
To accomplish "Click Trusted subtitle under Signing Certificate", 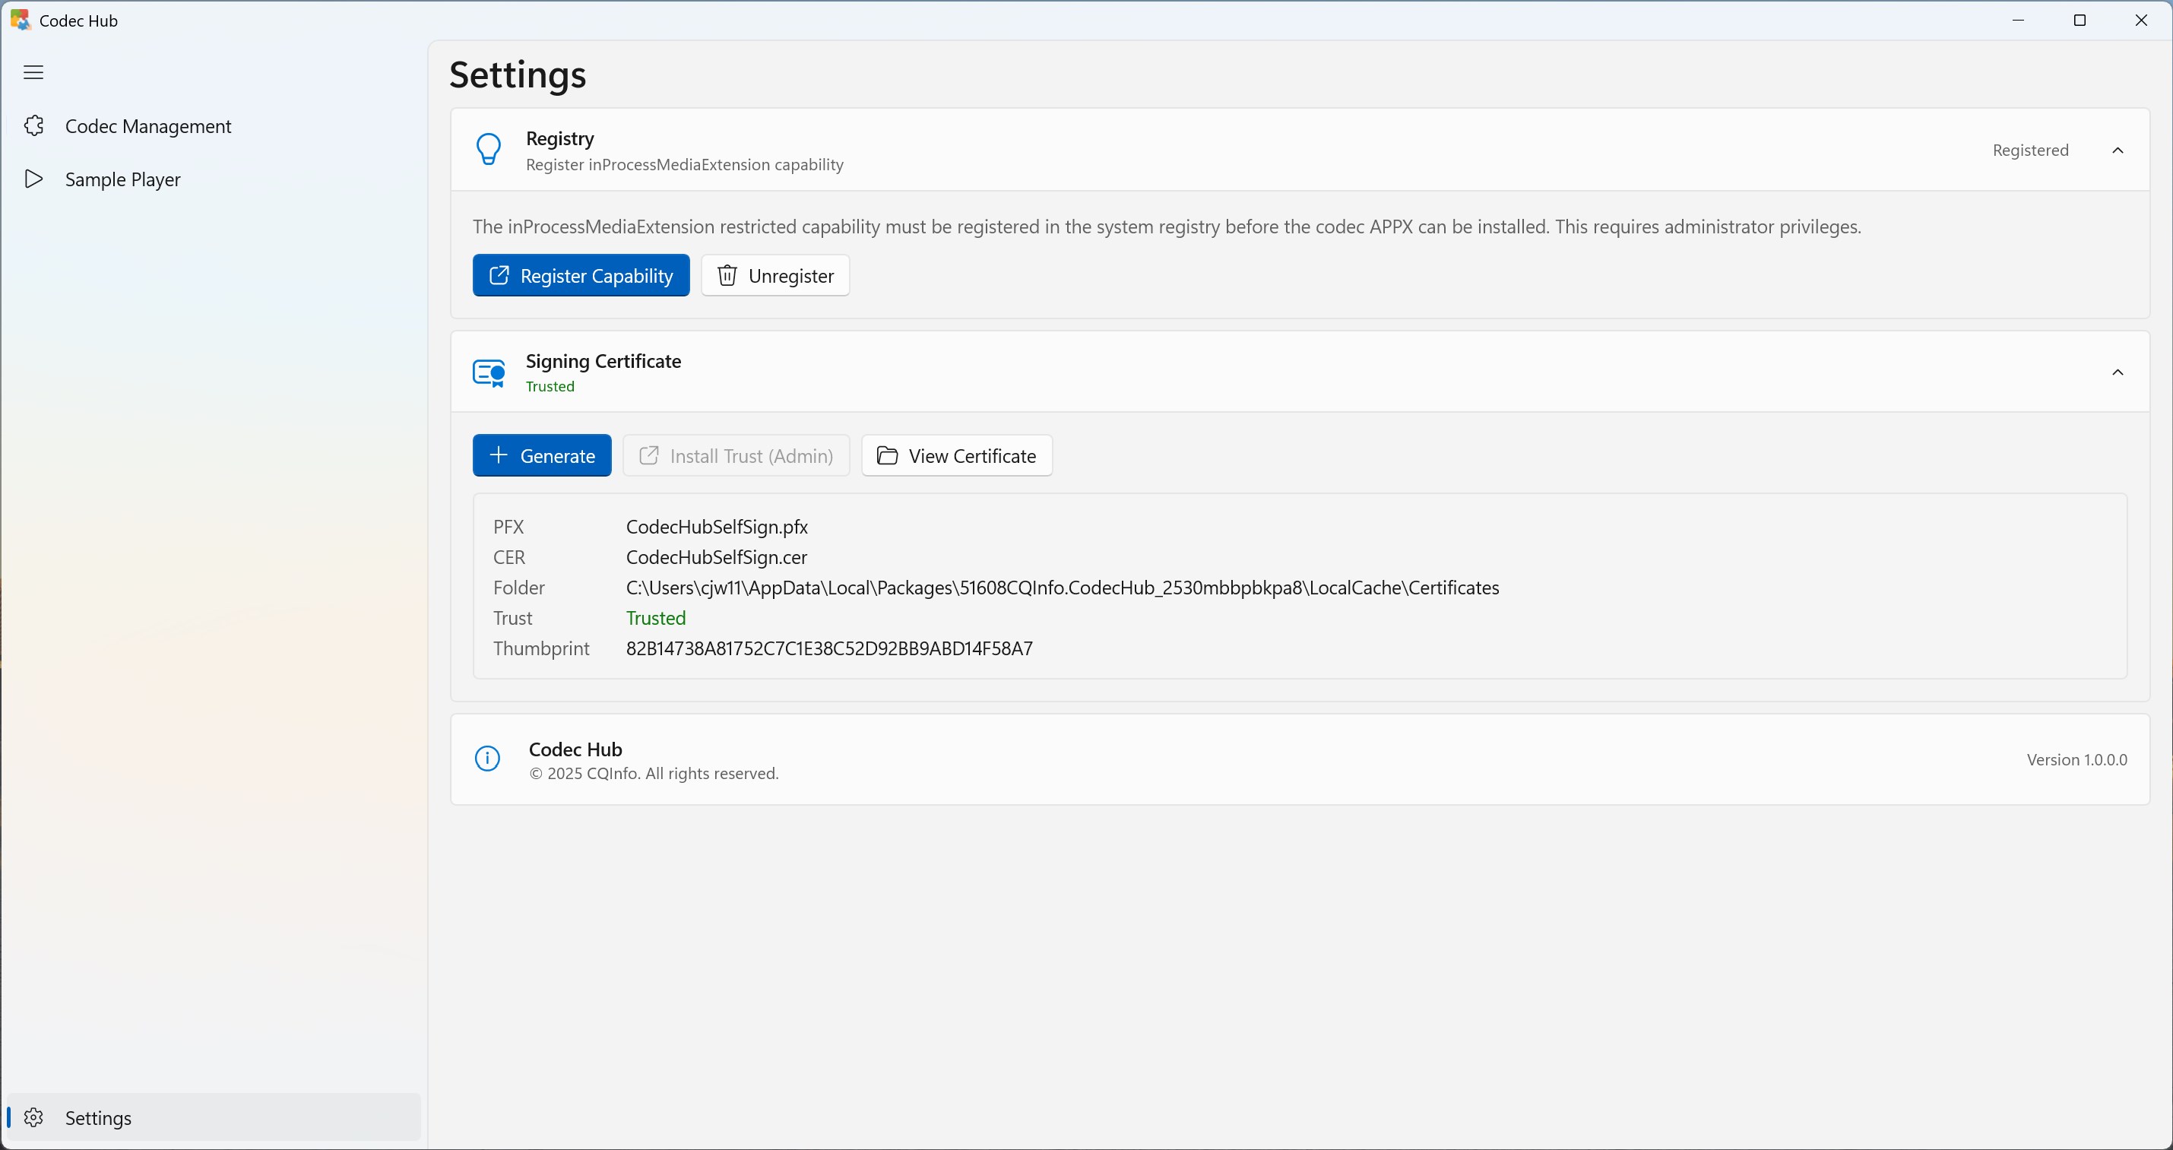I will pos(550,386).
